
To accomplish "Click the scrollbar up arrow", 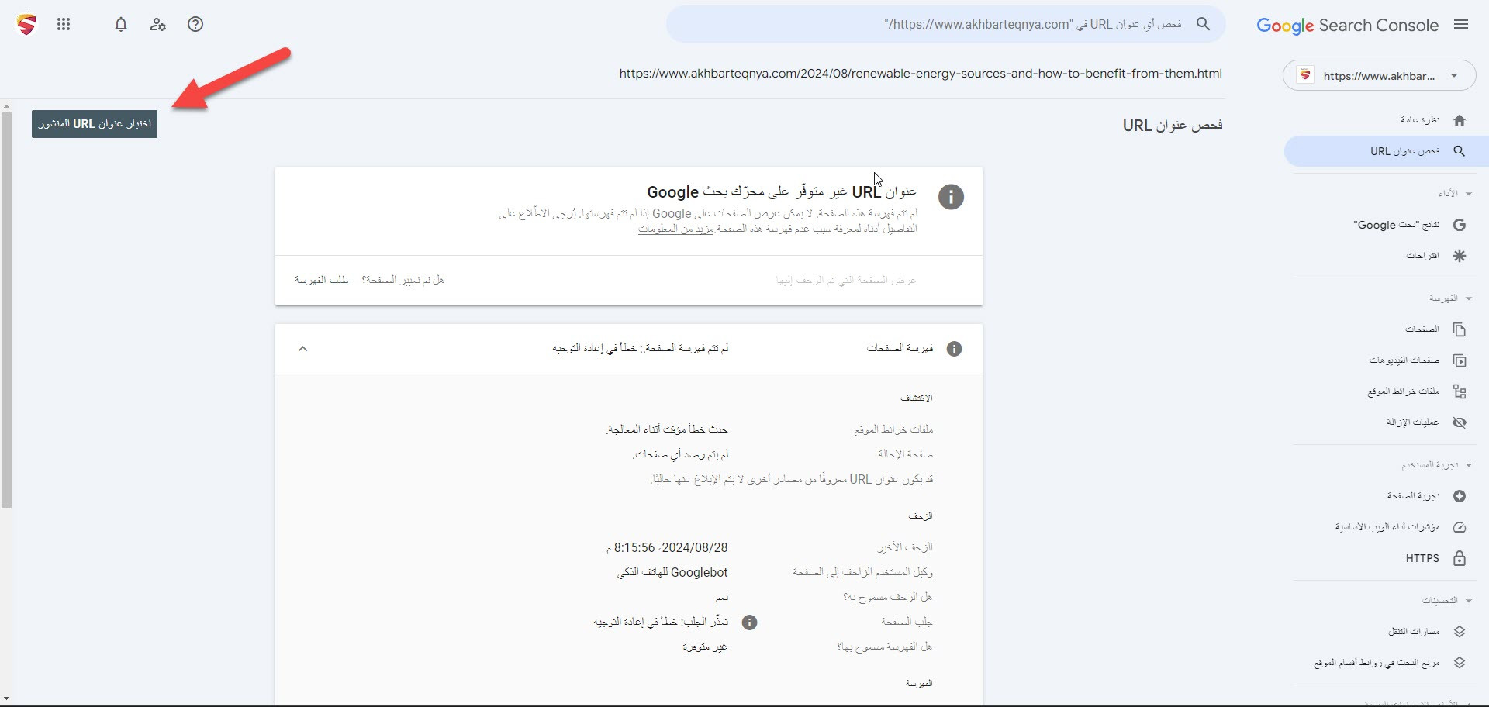I will click(x=6, y=105).
